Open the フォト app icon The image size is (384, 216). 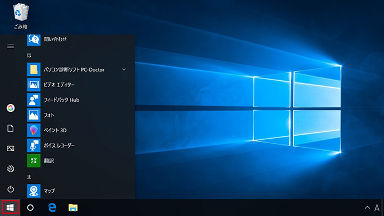click(x=34, y=115)
